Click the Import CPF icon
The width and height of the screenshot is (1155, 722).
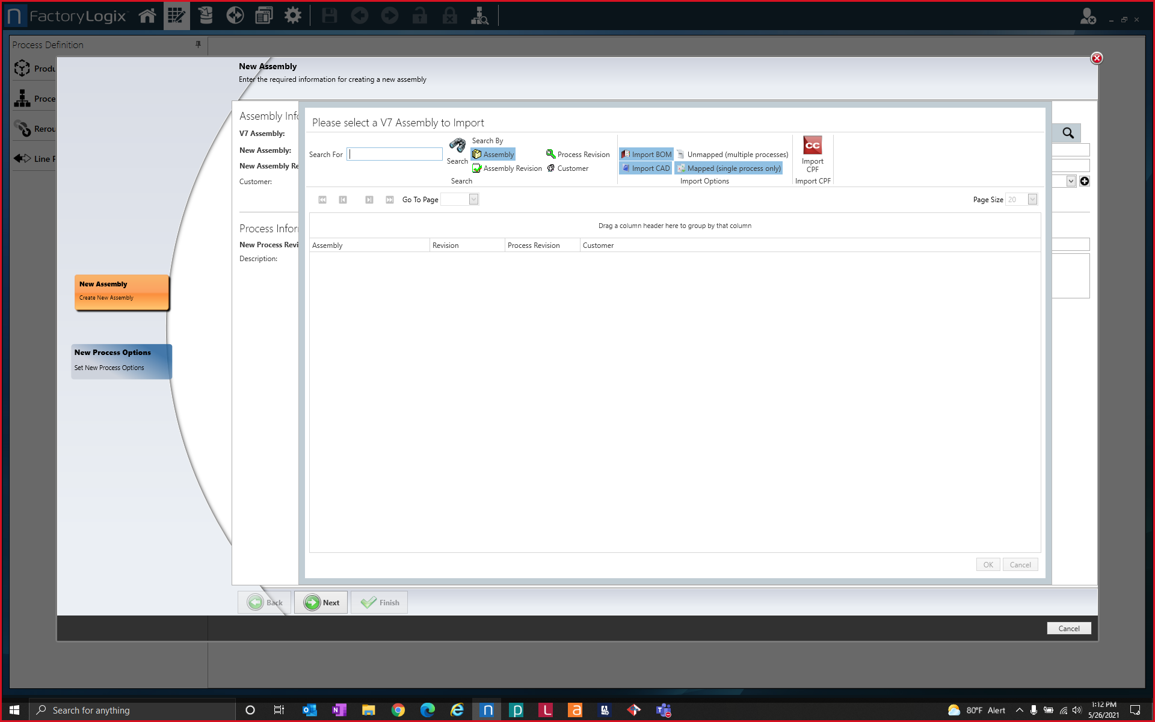tap(813, 146)
